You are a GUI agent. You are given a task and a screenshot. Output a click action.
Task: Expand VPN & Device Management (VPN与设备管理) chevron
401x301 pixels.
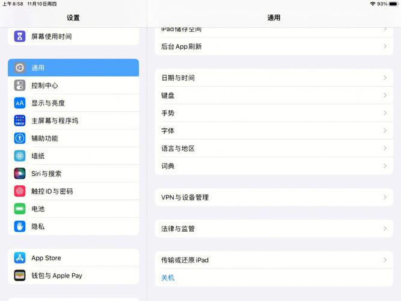(385, 197)
